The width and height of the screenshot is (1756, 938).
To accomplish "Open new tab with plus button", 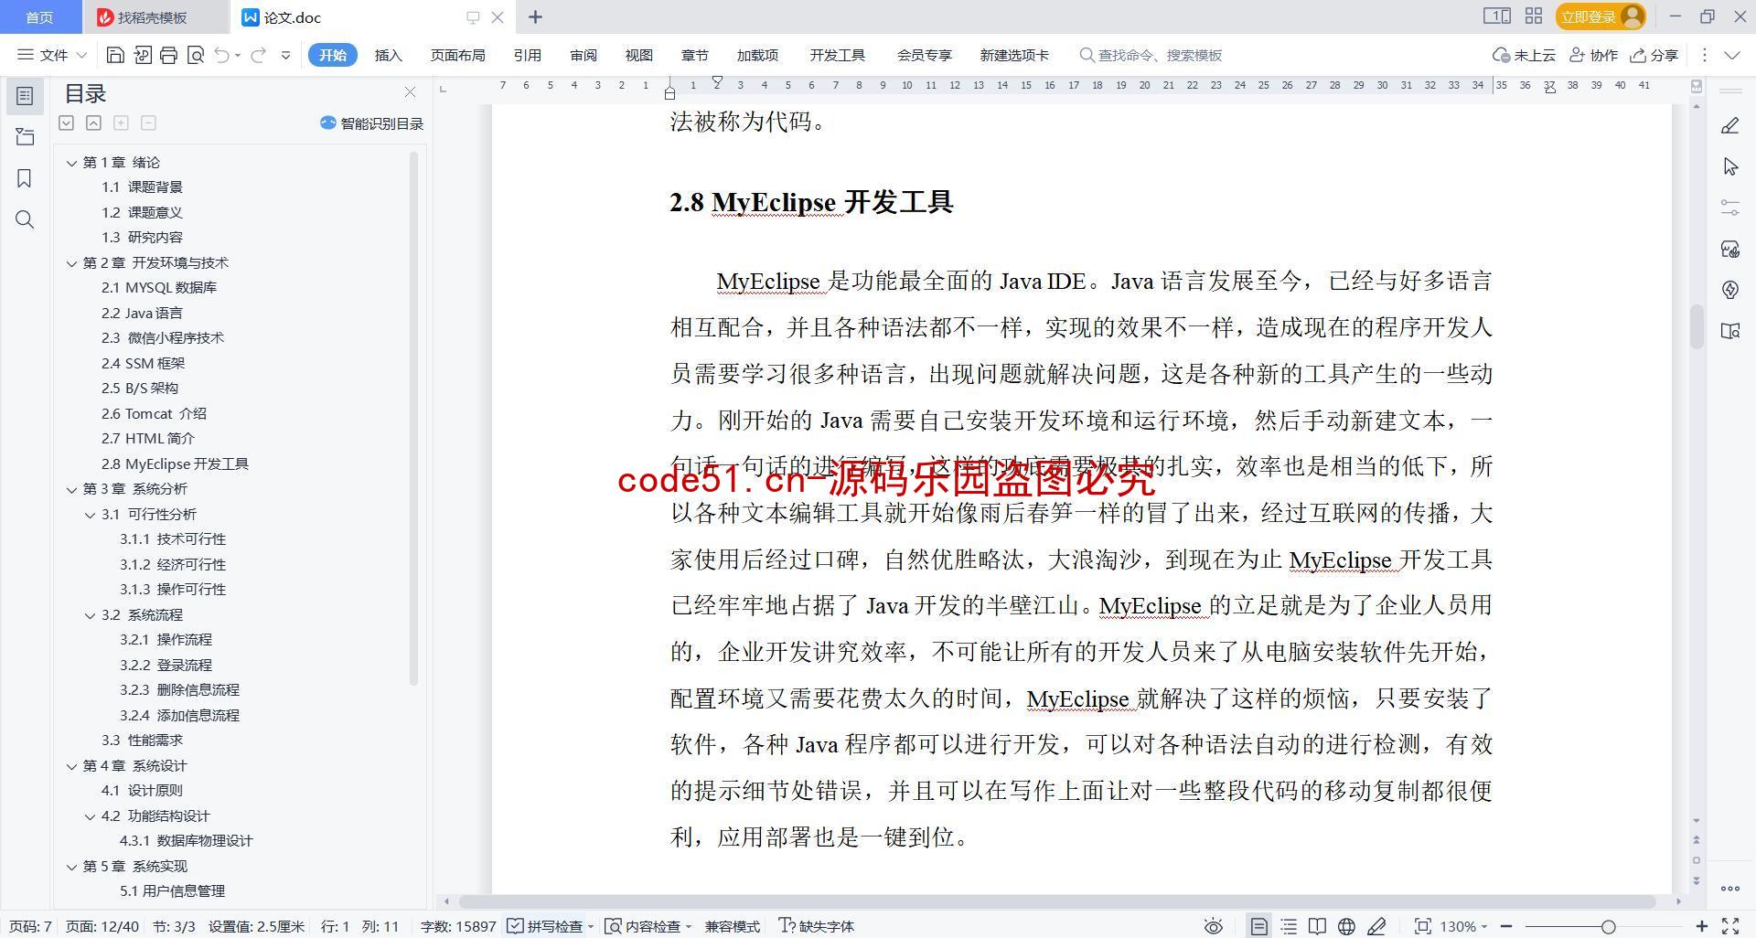I will 536,16.
